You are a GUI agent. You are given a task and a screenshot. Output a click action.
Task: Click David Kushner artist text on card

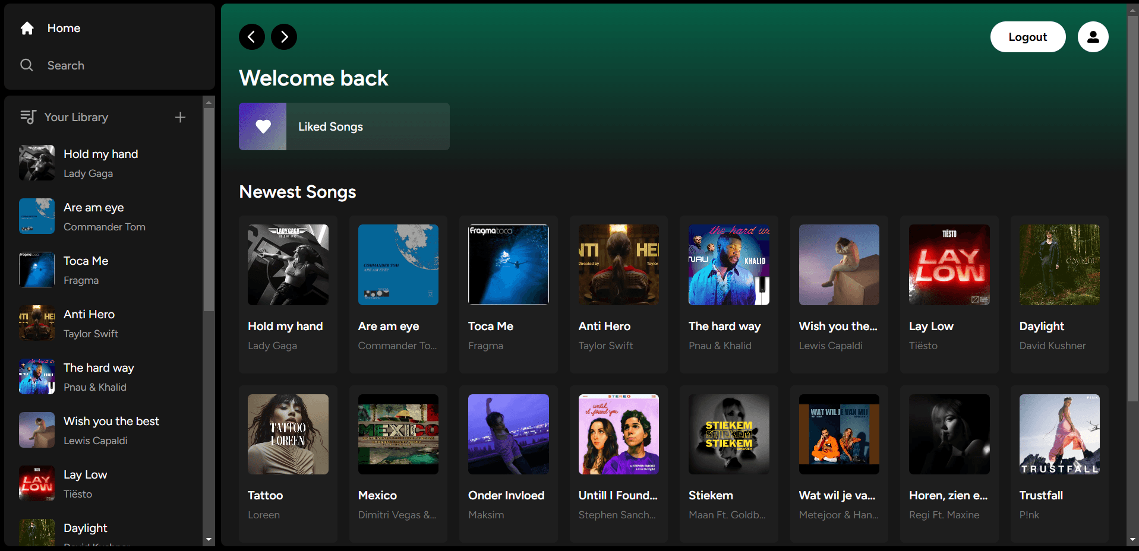(1052, 346)
